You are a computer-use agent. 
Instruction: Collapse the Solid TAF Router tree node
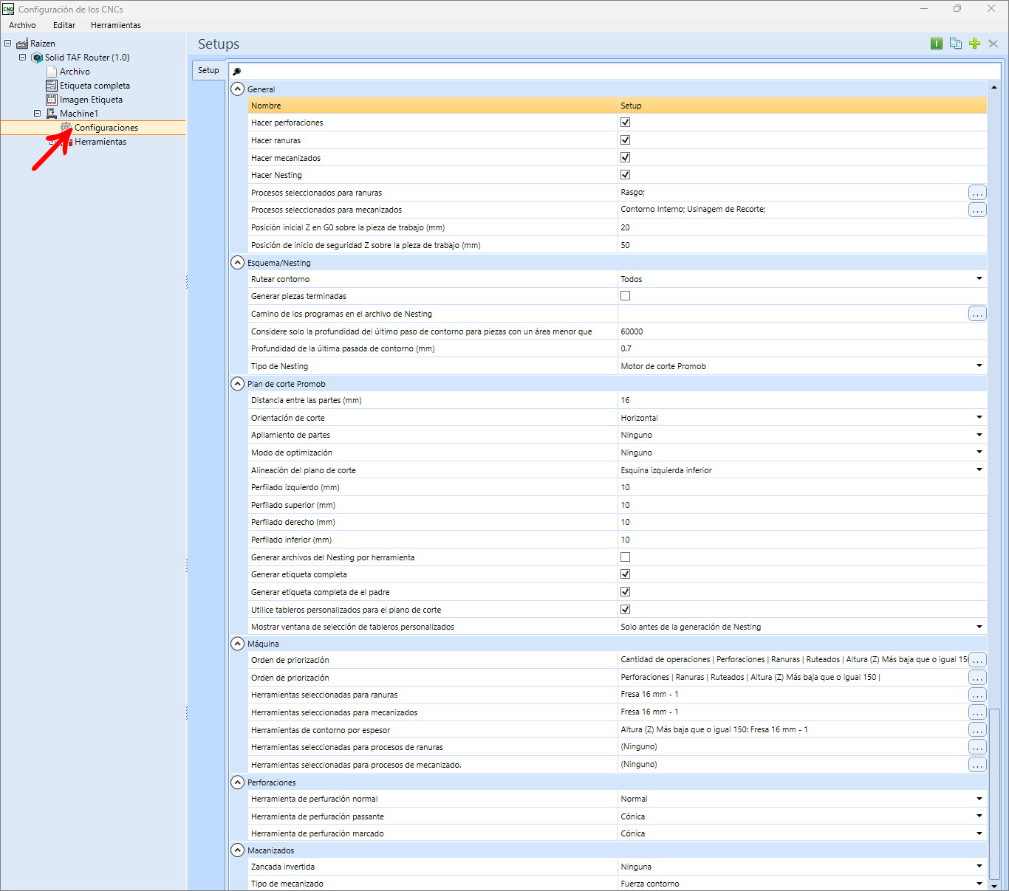[22, 58]
